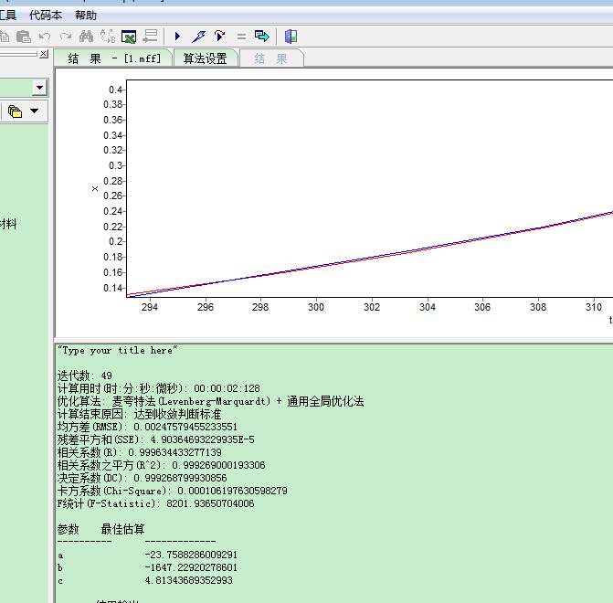
Task: Click the run icon with the curved arrow
Action: (x=219, y=36)
